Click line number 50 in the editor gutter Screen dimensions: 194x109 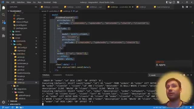tap(45, 62)
